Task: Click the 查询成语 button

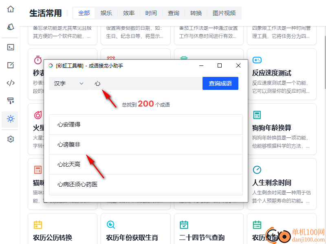Action: click(220, 83)
